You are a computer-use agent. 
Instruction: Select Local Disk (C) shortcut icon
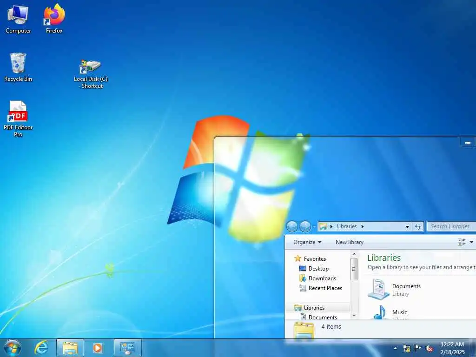tap(91, 74)
